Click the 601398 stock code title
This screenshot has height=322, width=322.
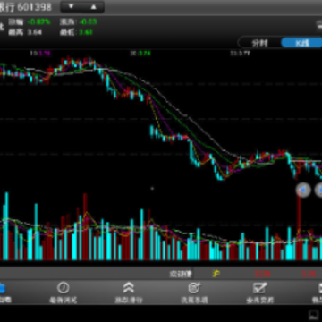click(x=34, y=7)
